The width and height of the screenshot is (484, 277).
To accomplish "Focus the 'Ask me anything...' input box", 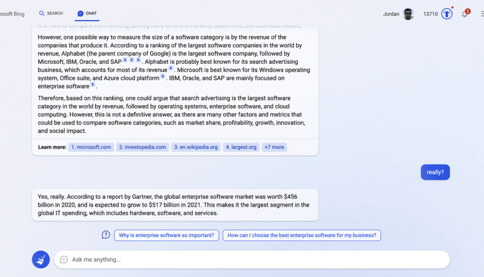I will tap(252, 259).
